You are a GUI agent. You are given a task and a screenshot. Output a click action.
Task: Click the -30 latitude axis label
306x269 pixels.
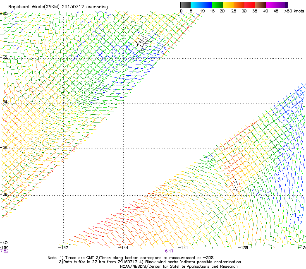coord(4,13)
